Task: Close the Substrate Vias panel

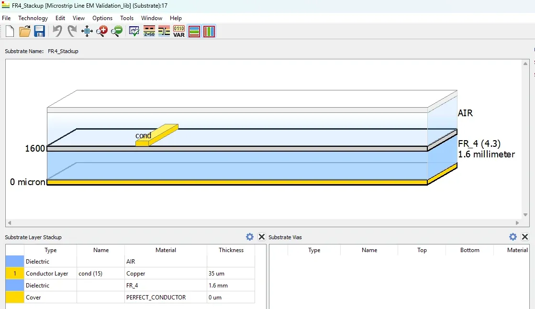Action: click(525, 237)
